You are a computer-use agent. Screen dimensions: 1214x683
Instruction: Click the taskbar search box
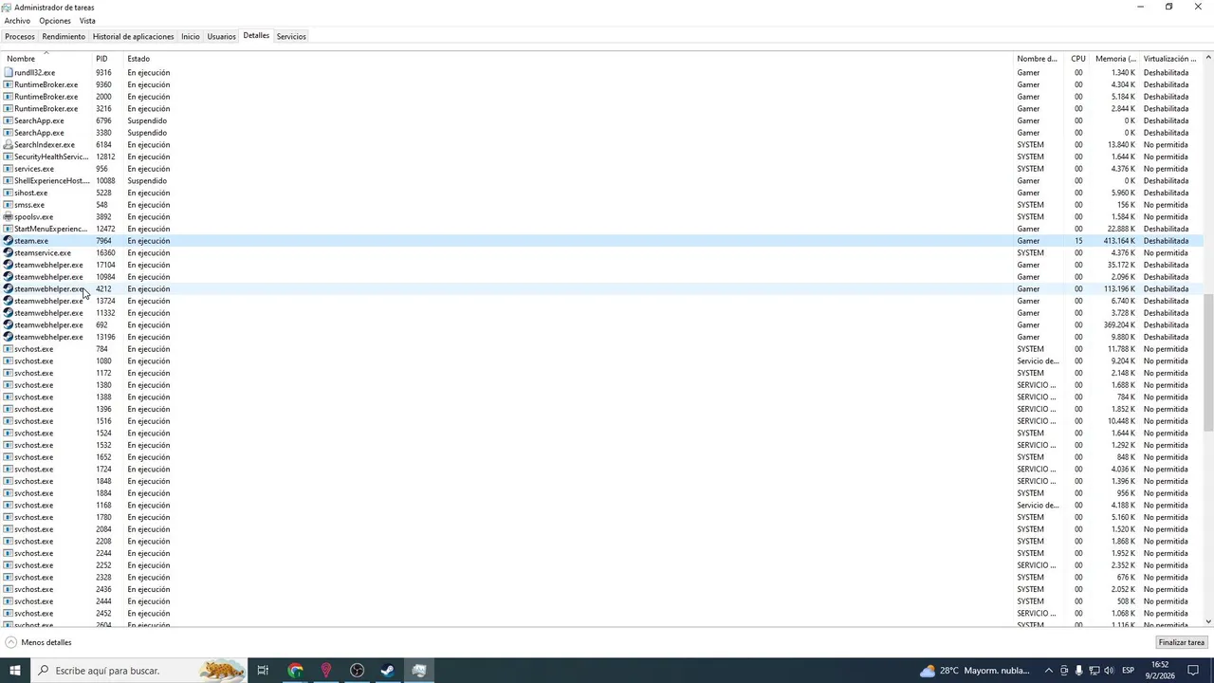click(138, 671)
